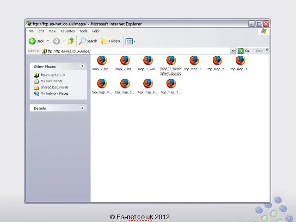Open the top_map_6... file icon

click(148, 84)
